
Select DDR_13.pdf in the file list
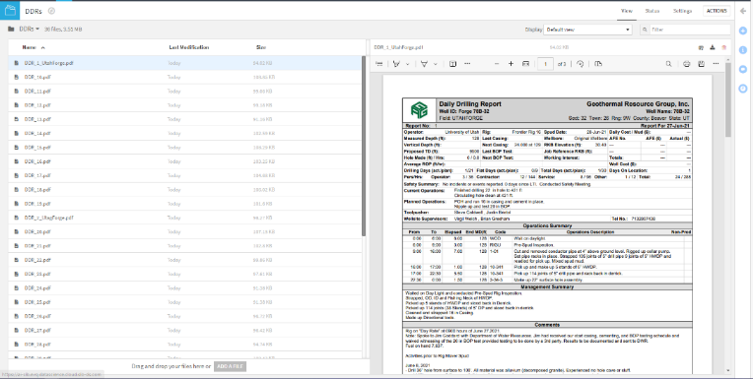[x=185, y=119]
